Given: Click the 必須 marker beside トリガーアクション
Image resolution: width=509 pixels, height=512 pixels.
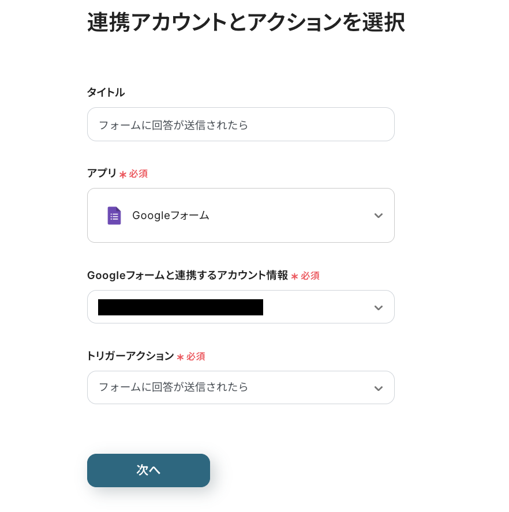Looking at the screenshot, I should click(196, 357).
